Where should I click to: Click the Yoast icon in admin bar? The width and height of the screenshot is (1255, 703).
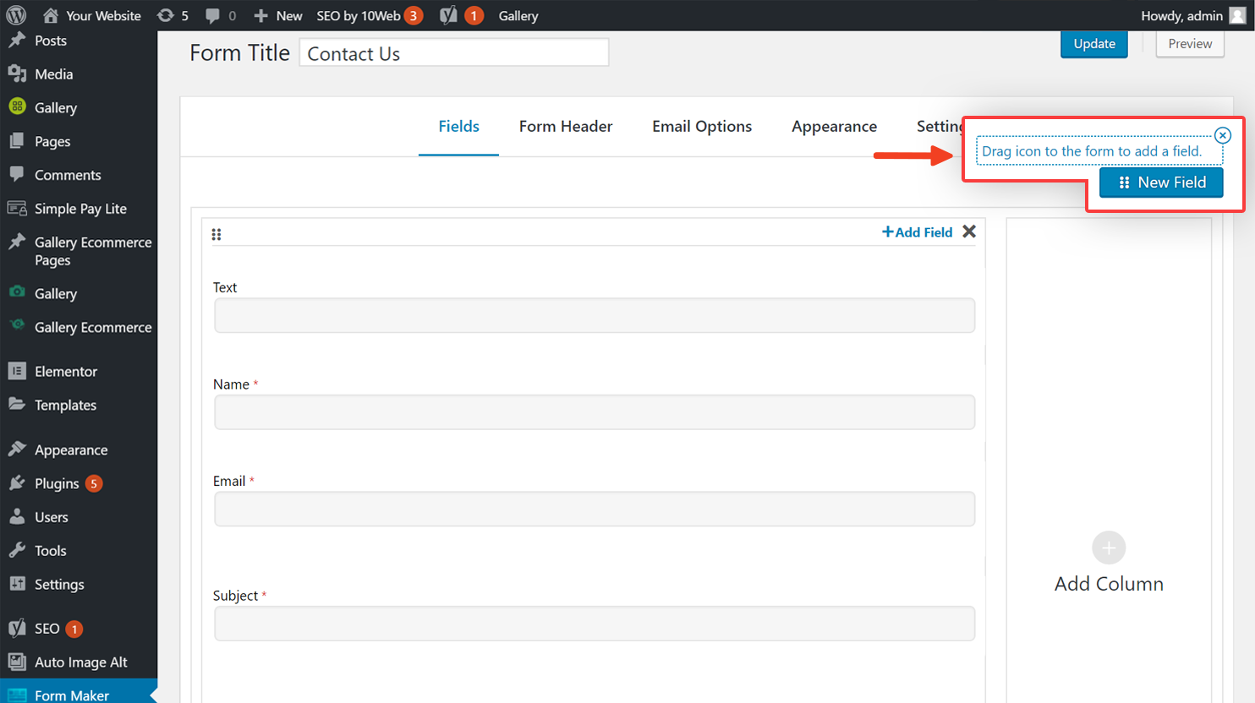pos(448,15)
